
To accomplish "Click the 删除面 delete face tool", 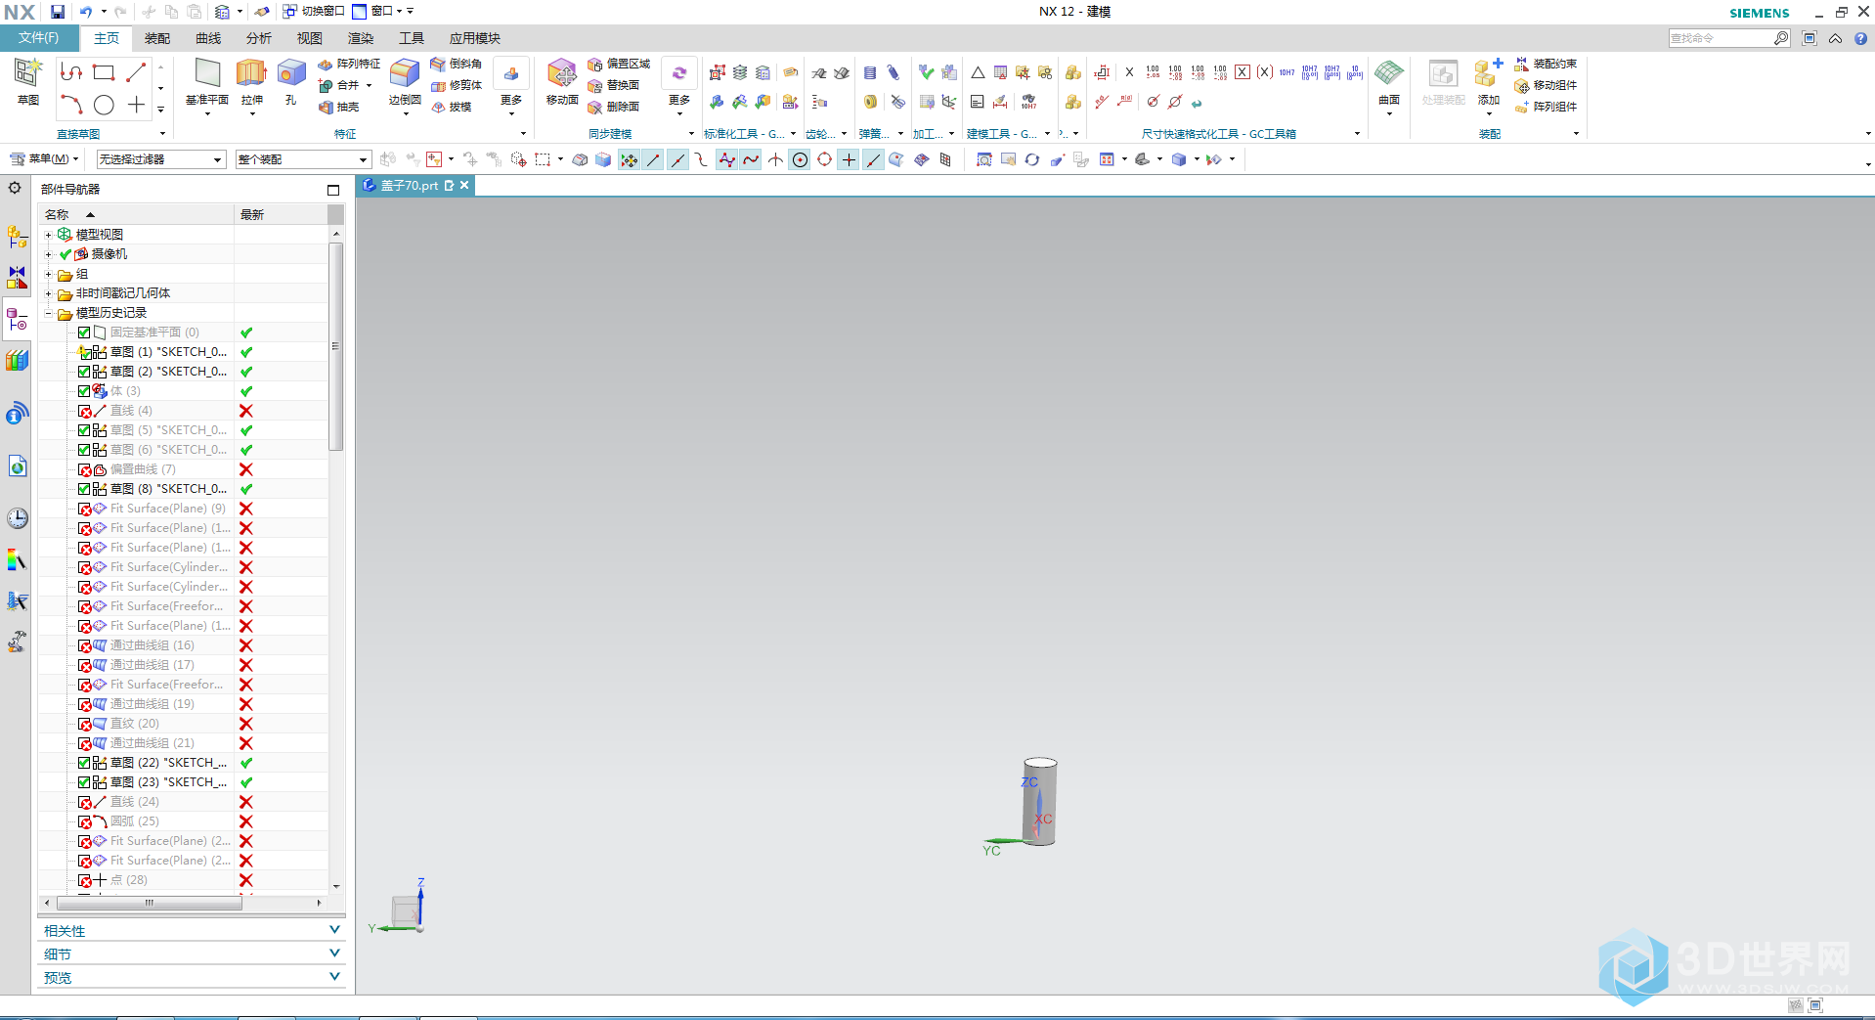I will pyautogui.click(x=614, y=107).
